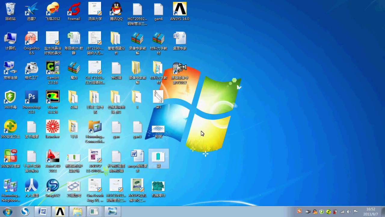
Task: Launch Gambit 2.3.16 shortcut
Action: 53,73
